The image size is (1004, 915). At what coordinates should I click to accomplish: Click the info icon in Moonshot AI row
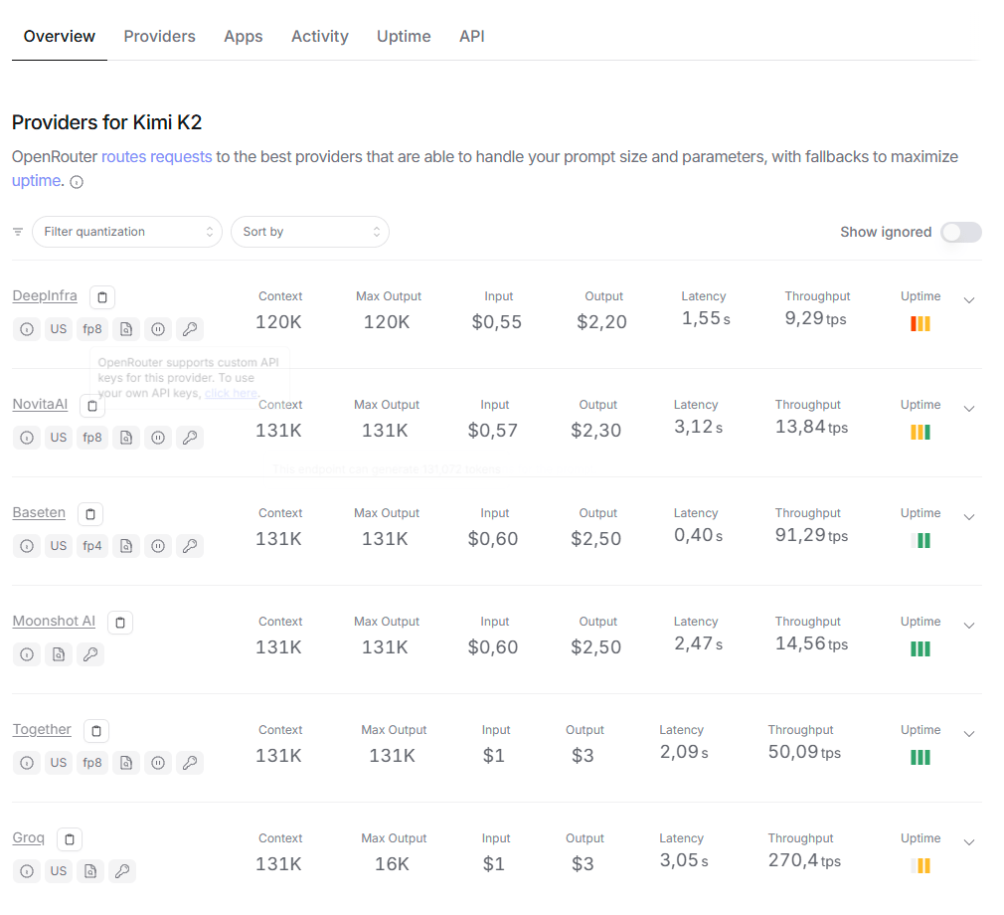(27, 654)
